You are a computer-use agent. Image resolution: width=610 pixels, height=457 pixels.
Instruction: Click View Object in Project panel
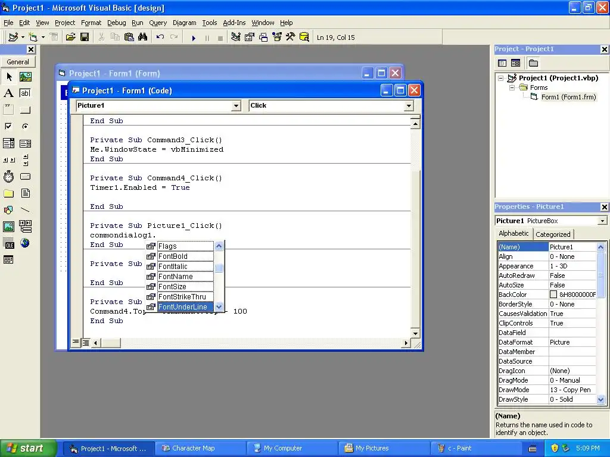coord(515,63)
